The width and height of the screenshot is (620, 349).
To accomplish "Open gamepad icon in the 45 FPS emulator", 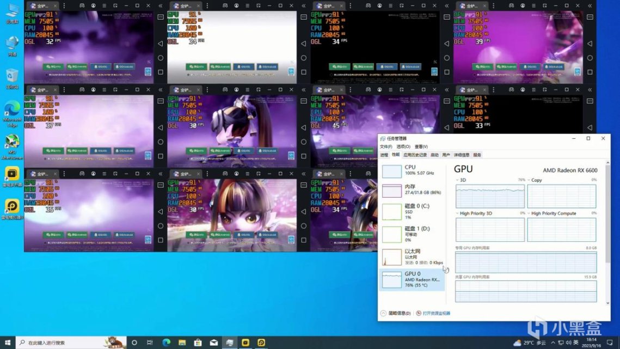I will (x=368, y=90).
